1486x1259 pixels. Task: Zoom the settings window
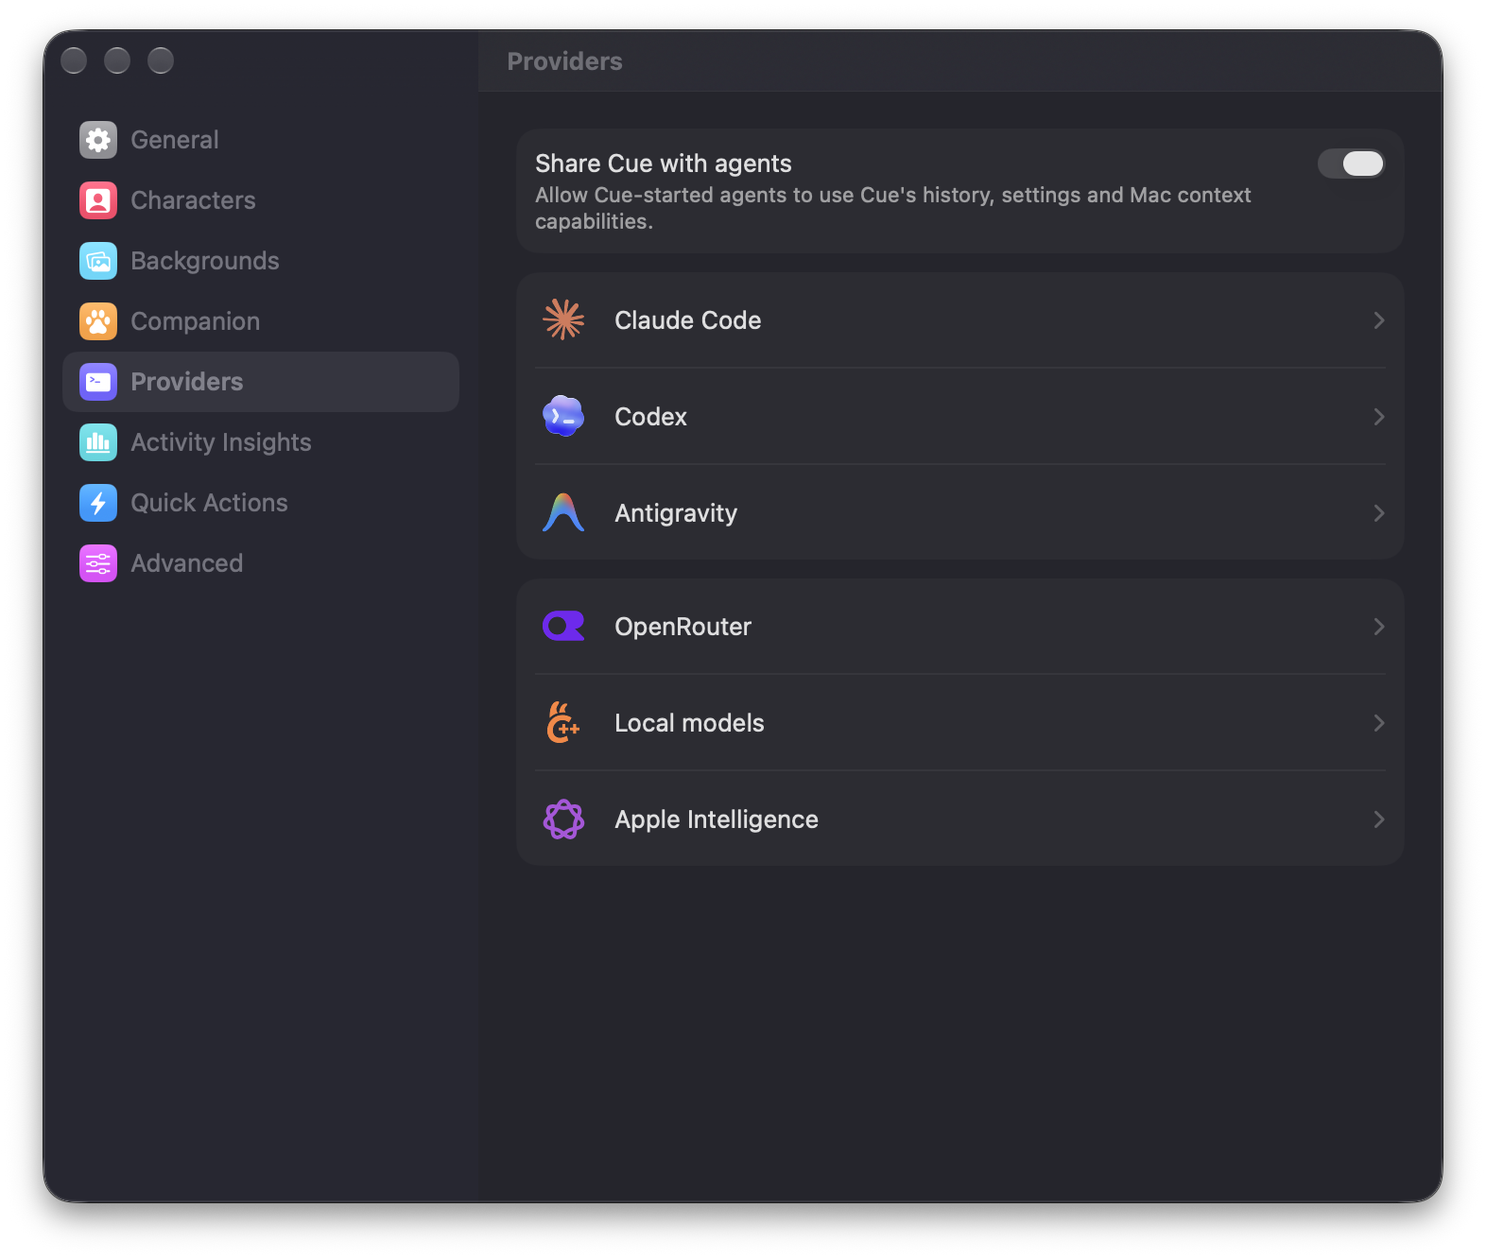click(x=161, y=60)
